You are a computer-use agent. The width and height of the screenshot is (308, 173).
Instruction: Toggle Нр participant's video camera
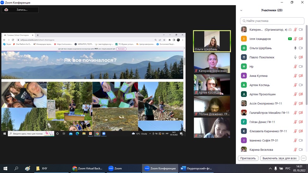(301, 67)
